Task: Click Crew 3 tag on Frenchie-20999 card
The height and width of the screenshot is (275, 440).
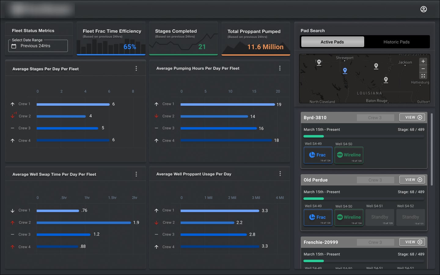Action: [x=375, y=242]
